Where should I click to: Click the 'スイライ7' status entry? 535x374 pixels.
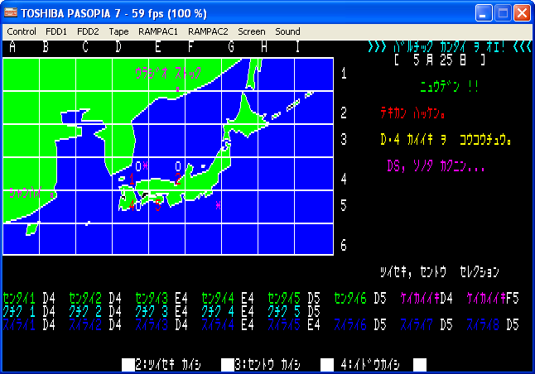(x=427, y=325)
